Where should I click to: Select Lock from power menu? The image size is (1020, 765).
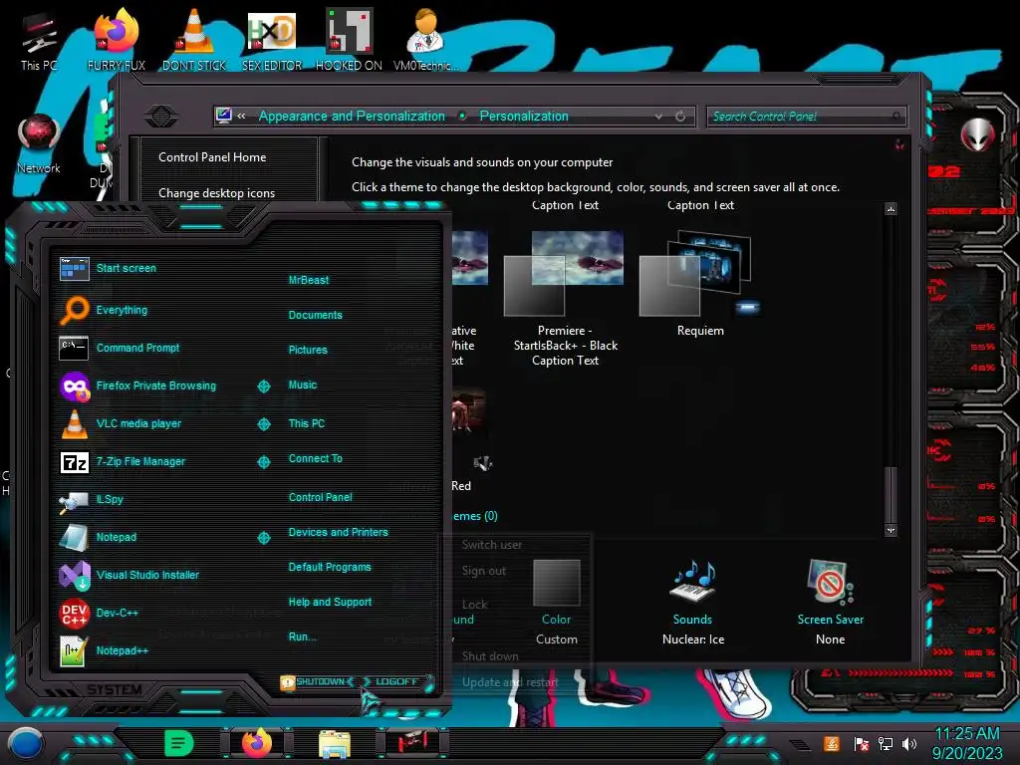(x=474, y=605)
